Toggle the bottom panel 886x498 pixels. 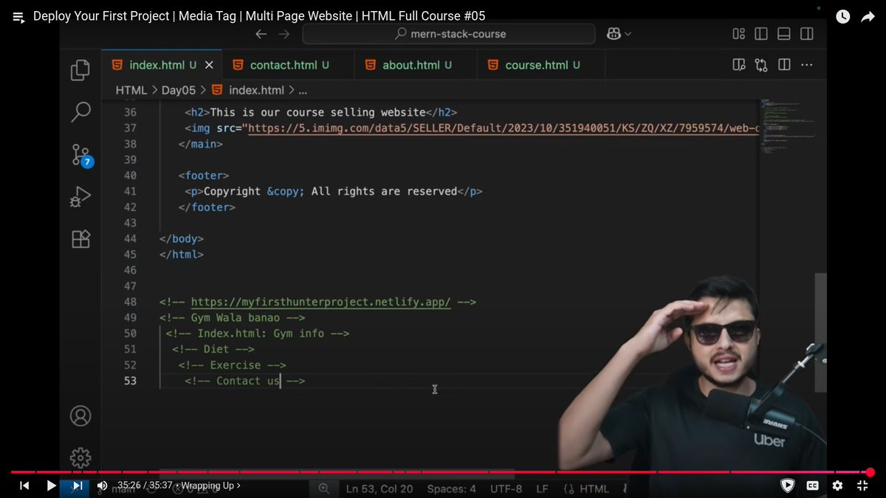tap(784, 34)
